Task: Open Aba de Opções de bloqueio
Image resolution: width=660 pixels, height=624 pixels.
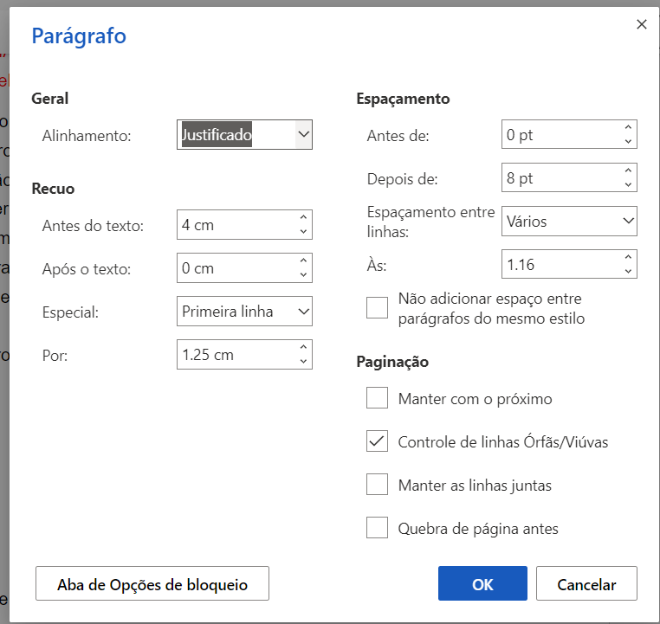Action: coord(152,584)
